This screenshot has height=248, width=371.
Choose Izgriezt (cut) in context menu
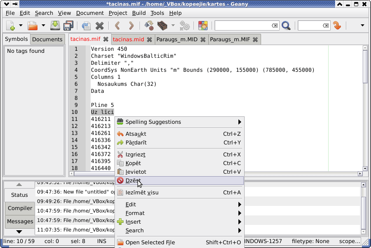click(180, 155)
